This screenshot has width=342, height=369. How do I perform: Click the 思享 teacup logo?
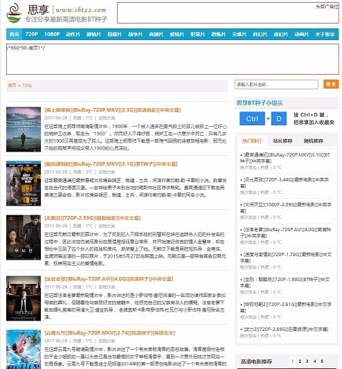click(14, 13)
